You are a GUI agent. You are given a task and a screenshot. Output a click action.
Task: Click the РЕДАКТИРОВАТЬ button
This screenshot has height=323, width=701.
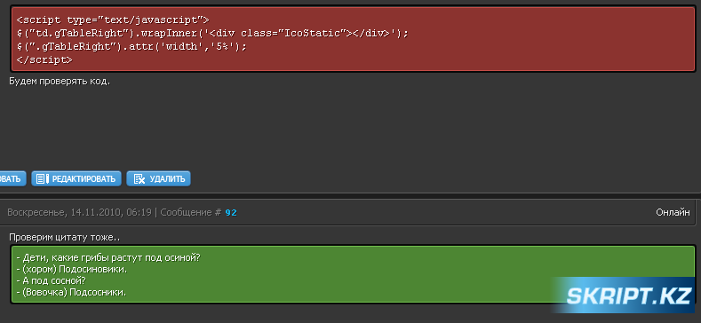point(76,178)
